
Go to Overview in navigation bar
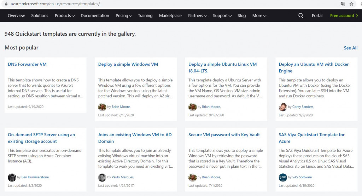[16, 16]
